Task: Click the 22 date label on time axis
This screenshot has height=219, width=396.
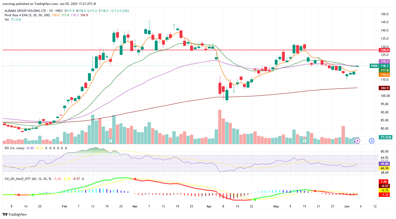Action: point(252,206)
